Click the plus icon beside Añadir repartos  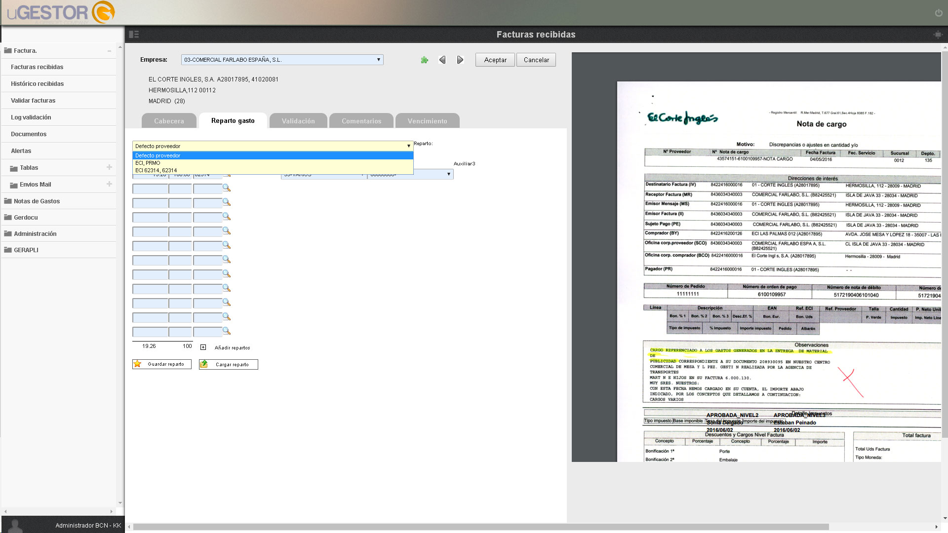point(203,347)
